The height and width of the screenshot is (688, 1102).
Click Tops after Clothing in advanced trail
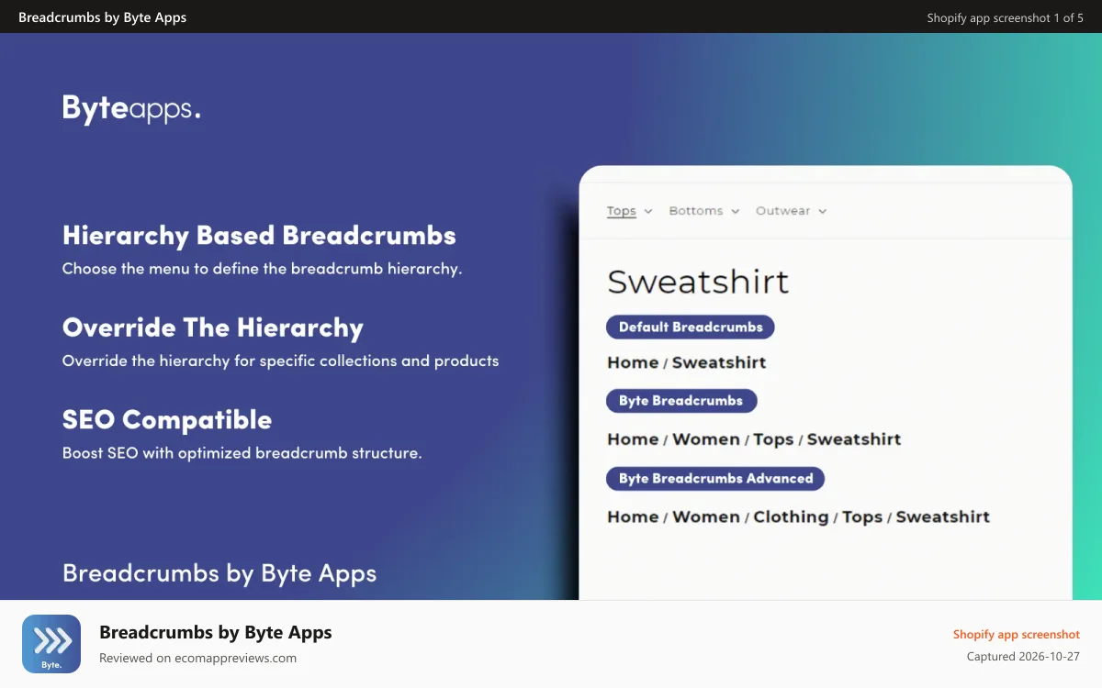tap(862, 517)
